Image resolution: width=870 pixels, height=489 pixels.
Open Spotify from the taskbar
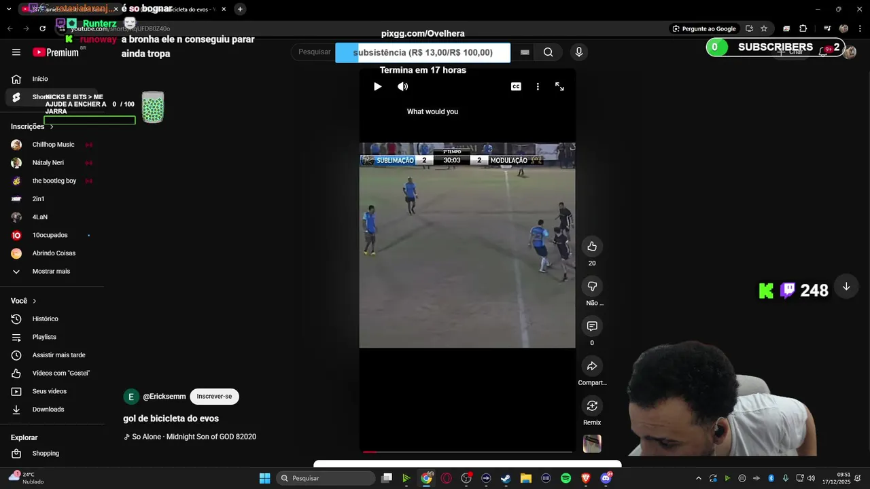565,478
